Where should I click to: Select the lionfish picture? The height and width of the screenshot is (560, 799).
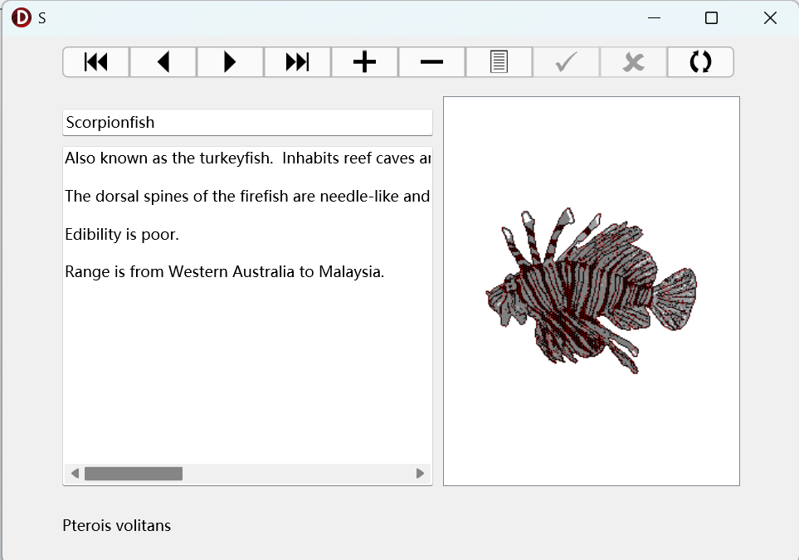tap(591, 290)
